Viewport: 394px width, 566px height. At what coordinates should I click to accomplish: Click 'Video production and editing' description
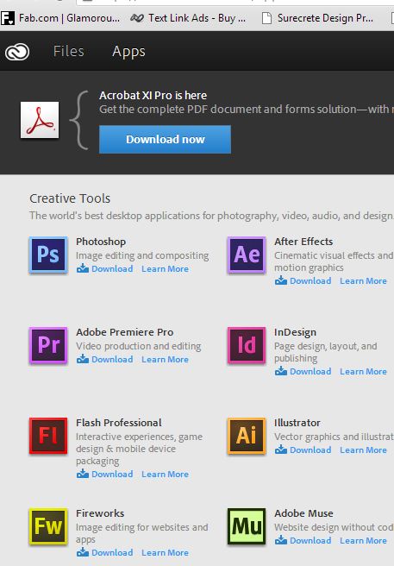(x=138, y=346)
